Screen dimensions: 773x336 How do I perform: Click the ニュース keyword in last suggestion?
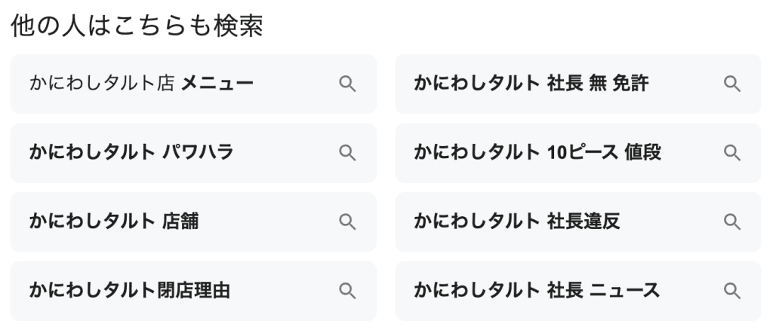(625, 291)
